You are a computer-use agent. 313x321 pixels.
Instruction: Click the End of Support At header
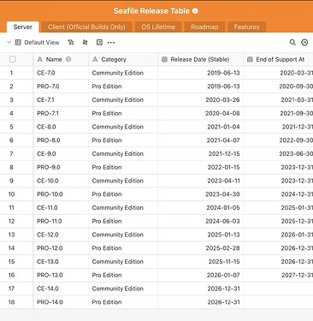(278, 59)
